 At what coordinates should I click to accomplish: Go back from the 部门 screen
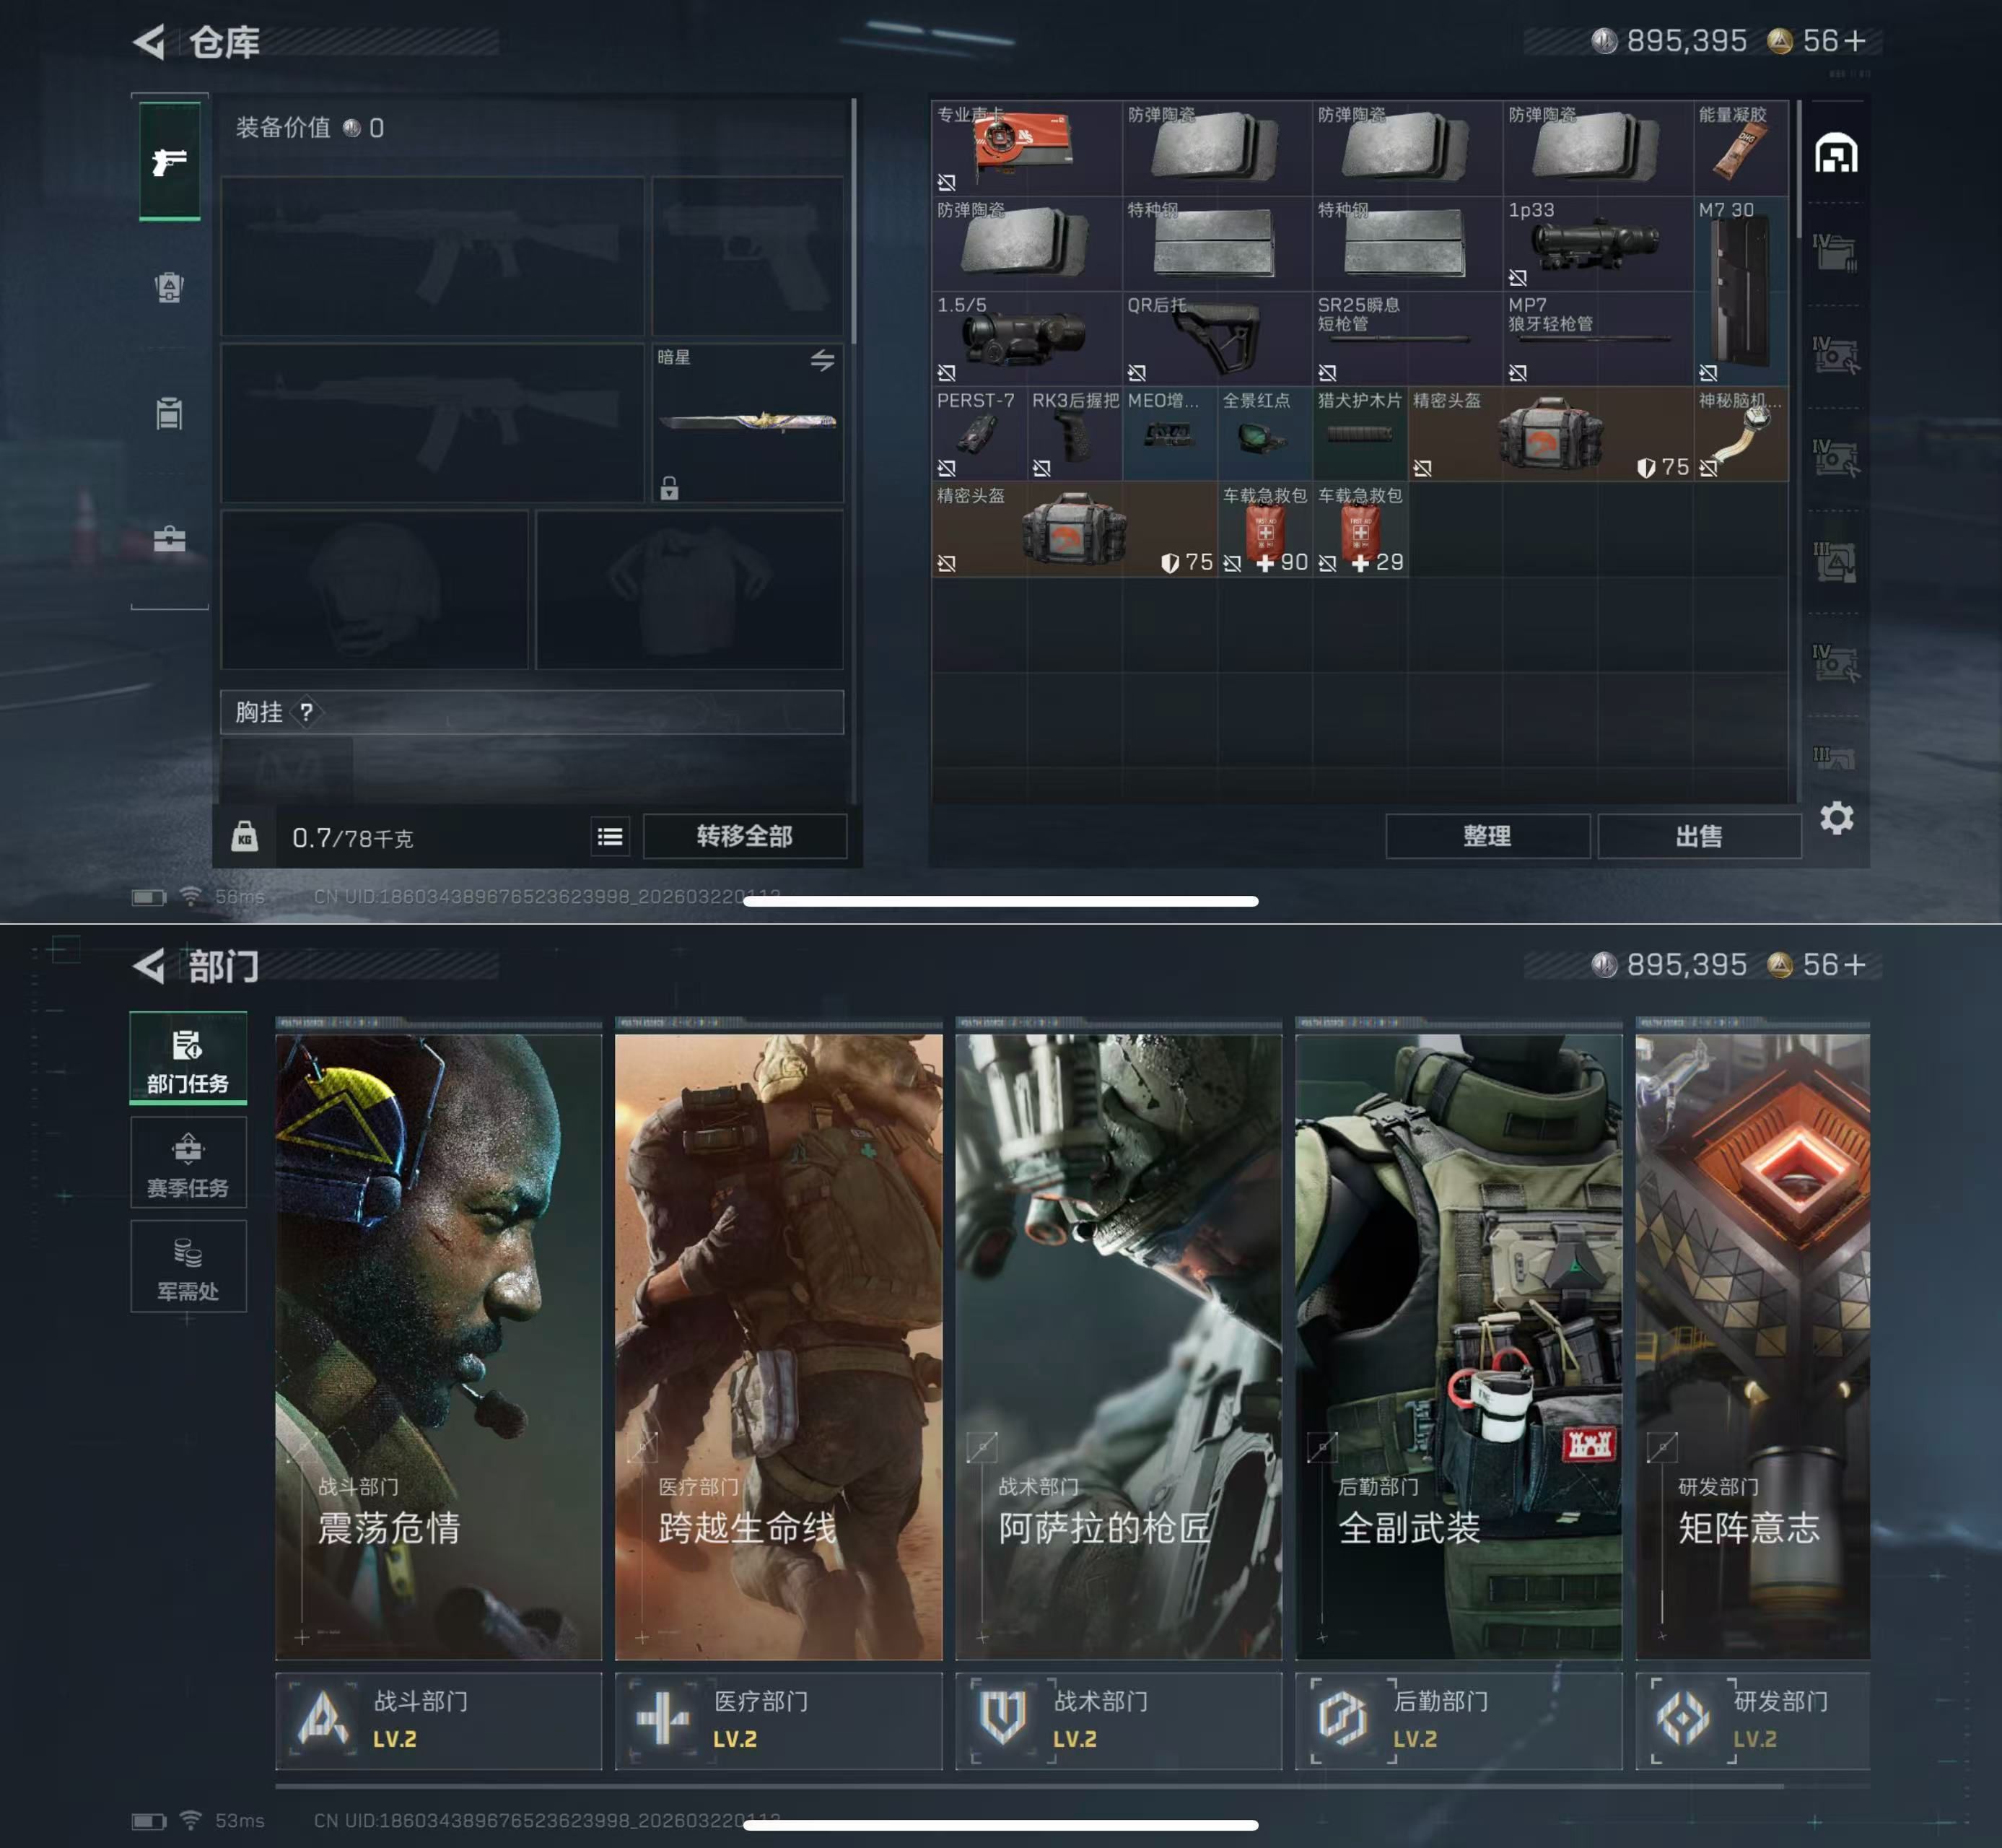pos(150,966)
